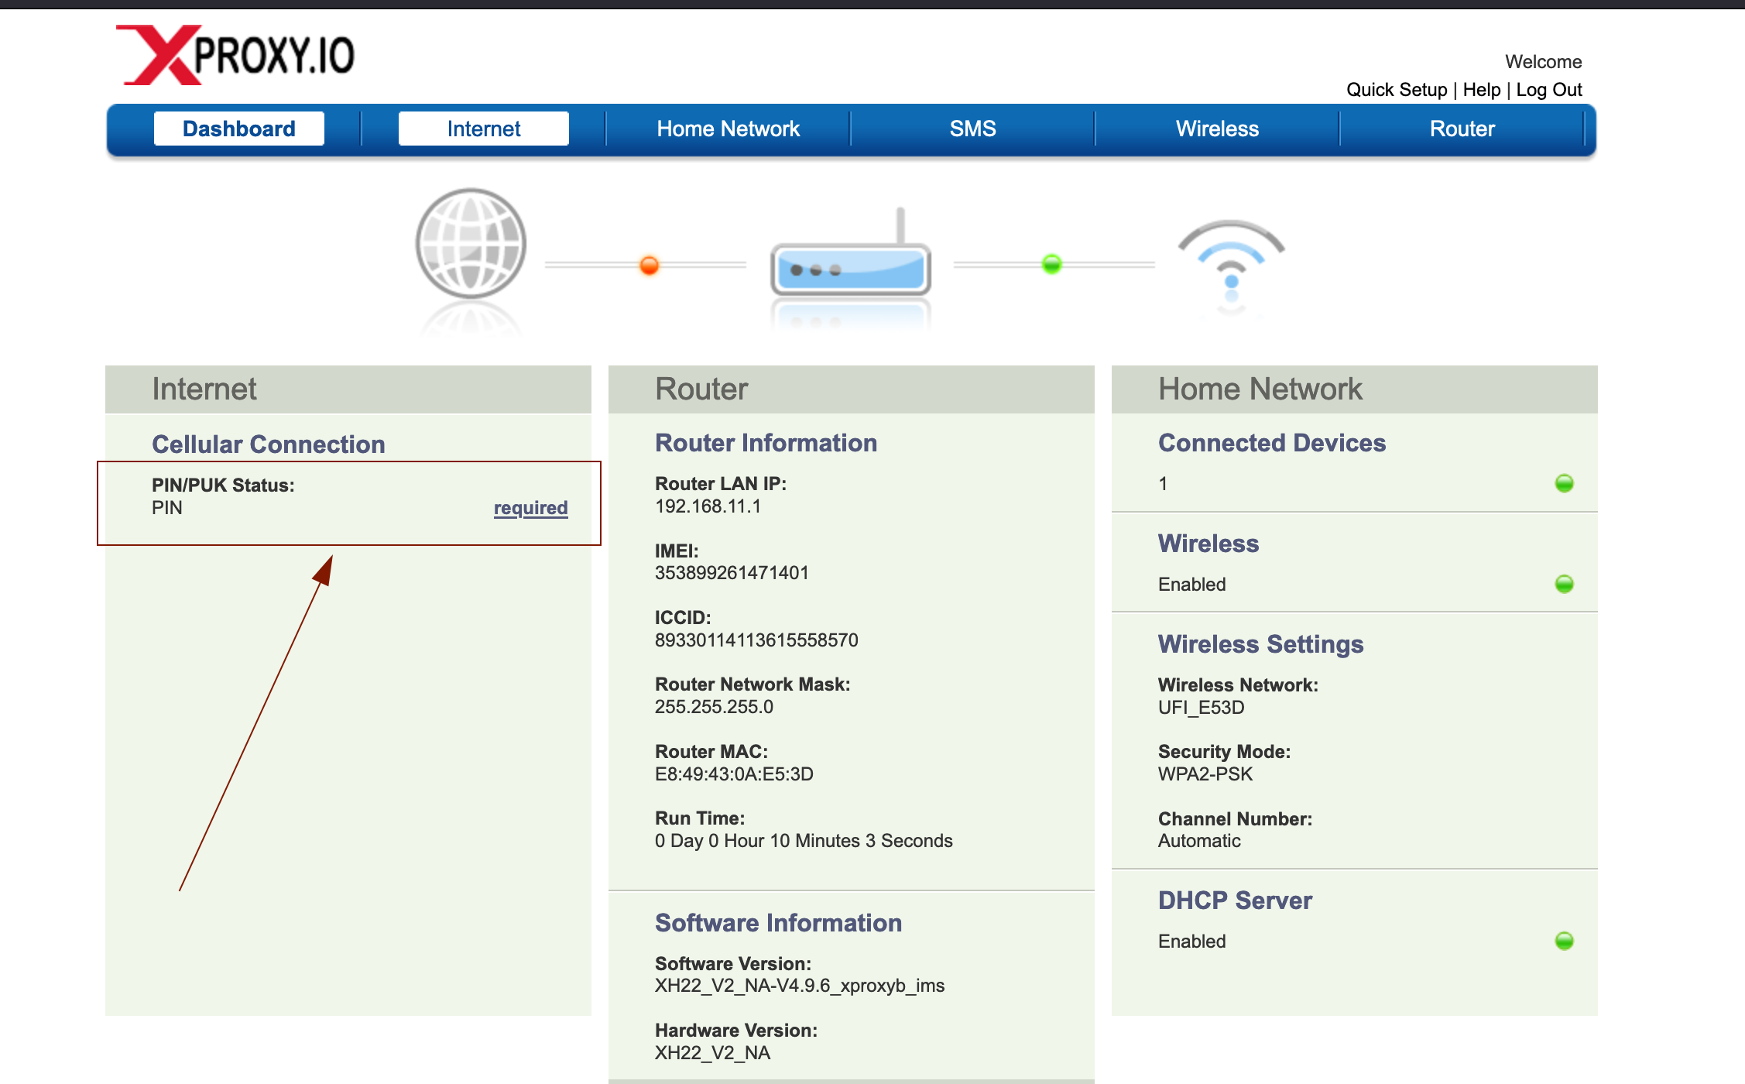Open the Home Network tab

pos(728,129)
